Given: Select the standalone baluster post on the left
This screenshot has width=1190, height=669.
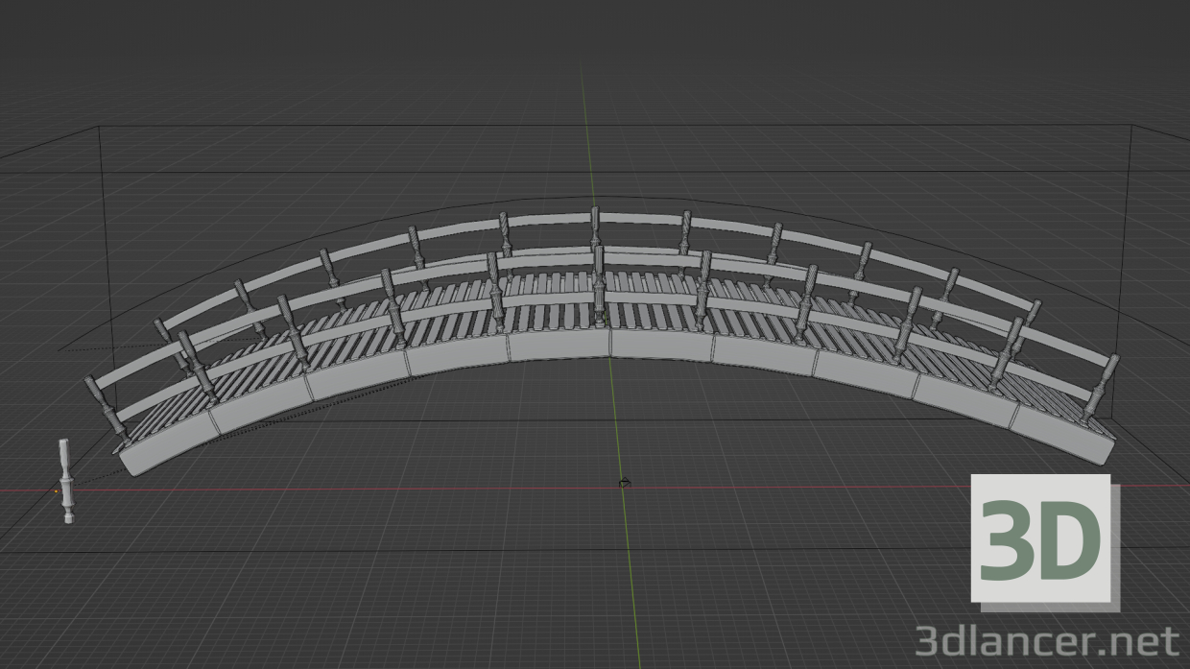Looking at the screenshot, I should coord(65,480).
